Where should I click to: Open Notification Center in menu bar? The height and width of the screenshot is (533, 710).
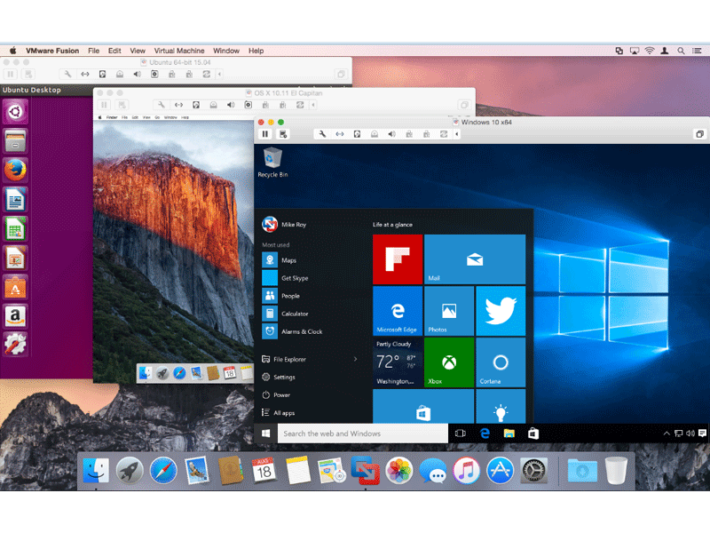pos(697,51)
